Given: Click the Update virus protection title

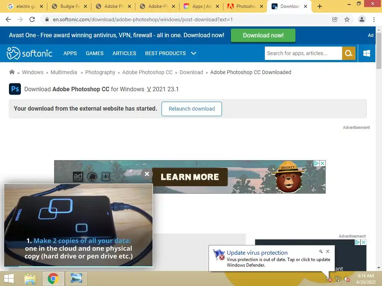Looking at the screenshot, I should tap(257, 253).
